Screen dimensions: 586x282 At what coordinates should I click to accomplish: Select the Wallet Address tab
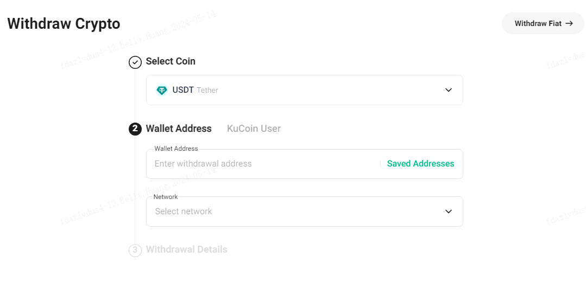point(179,129)
